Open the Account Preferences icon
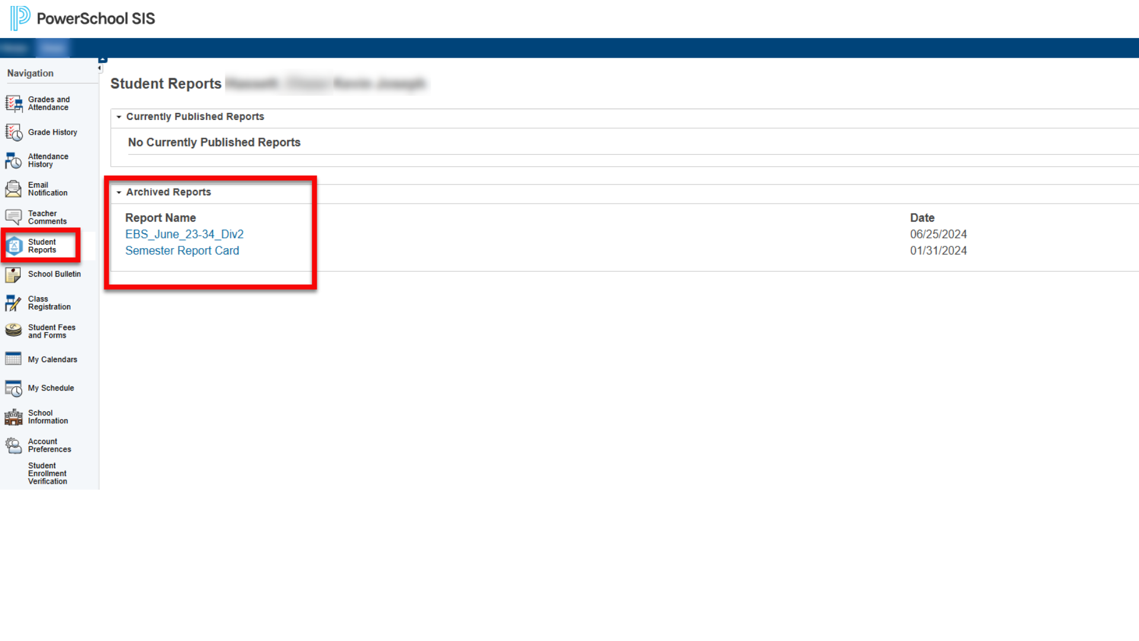 [14, 445]
